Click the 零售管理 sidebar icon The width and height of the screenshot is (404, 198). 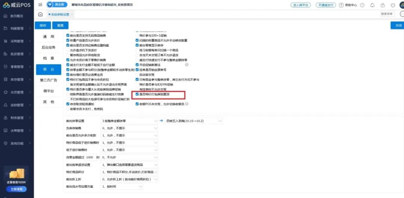5,67
